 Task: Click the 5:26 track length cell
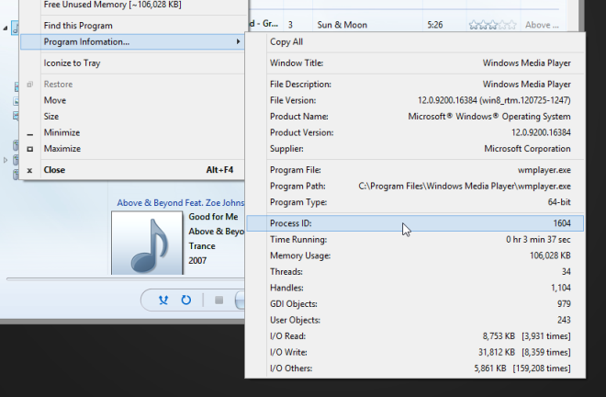click(435, 25)
